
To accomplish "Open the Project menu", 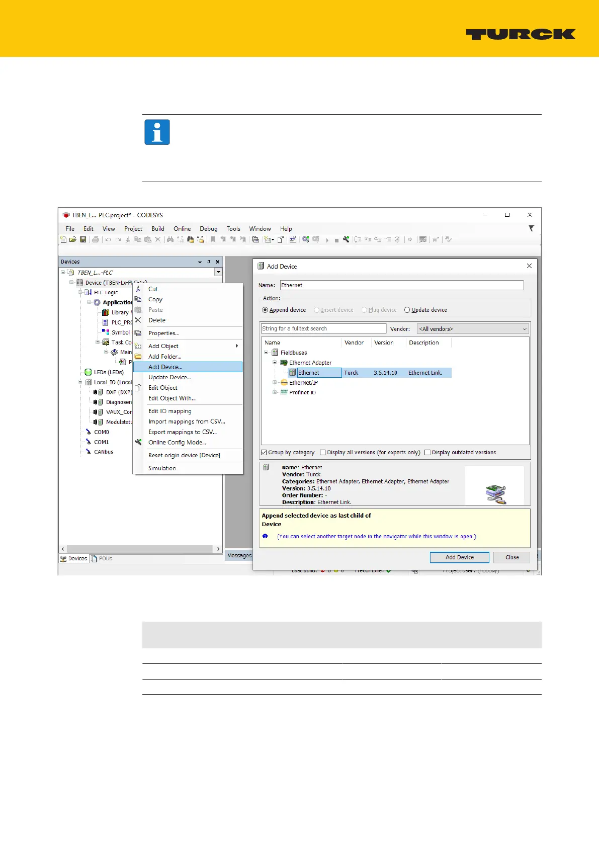I will click(x=133, y=228).
